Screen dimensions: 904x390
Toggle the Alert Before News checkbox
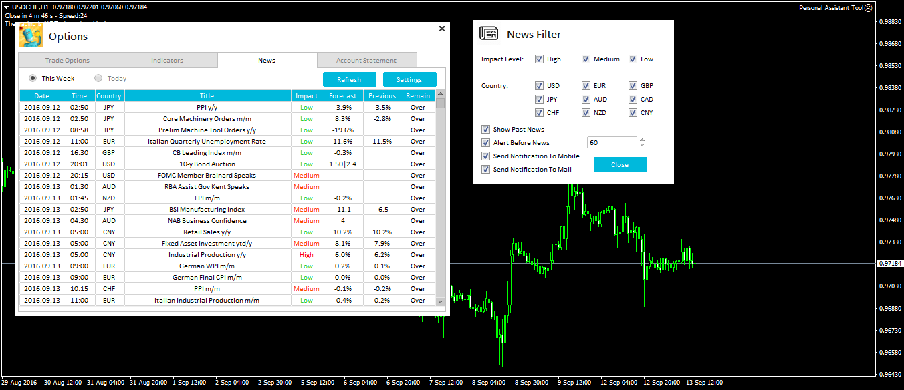(485, 142)
